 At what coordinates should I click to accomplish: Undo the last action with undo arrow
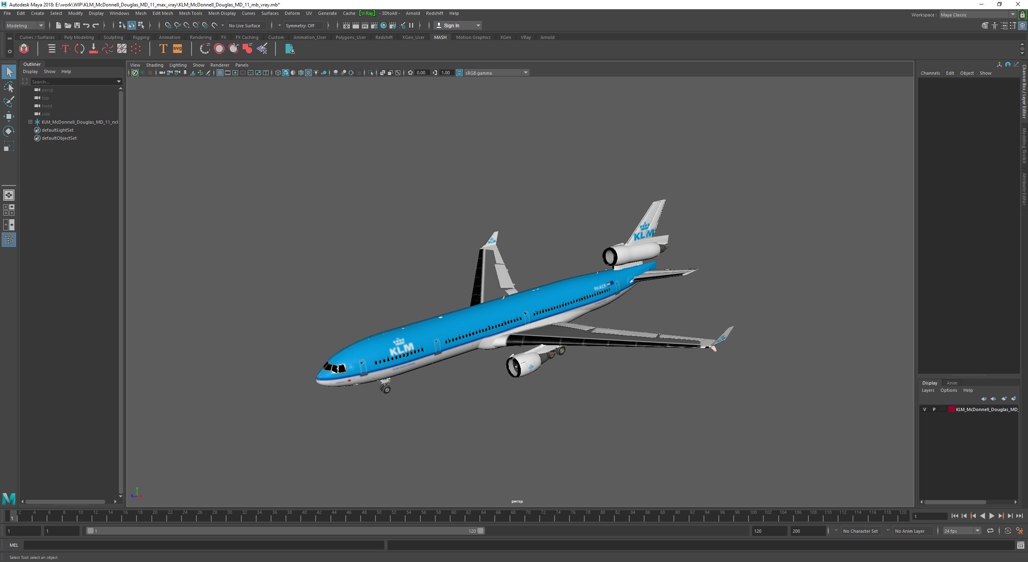pos(86,25)
